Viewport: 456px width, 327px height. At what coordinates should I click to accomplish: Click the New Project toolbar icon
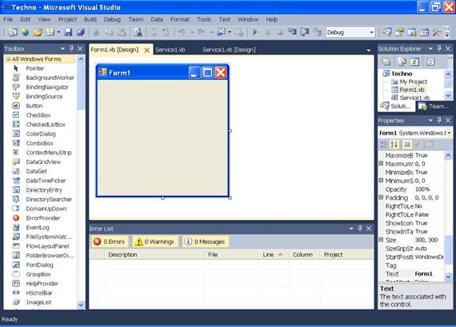coord(13,32)
